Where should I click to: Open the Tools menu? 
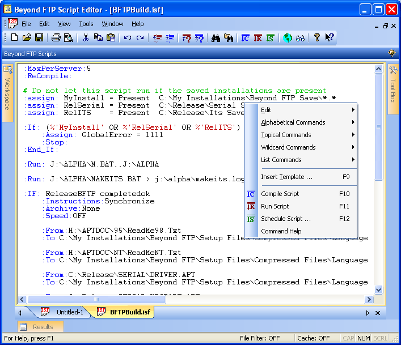86,24
